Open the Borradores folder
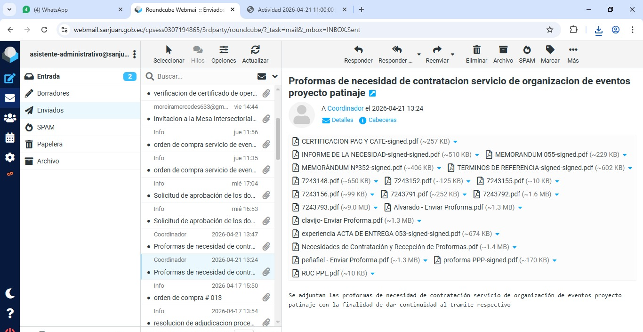Screen dimensions: 643x332 click(x=53, y=93)
